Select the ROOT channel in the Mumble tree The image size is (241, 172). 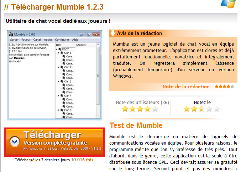click(68, 49)
